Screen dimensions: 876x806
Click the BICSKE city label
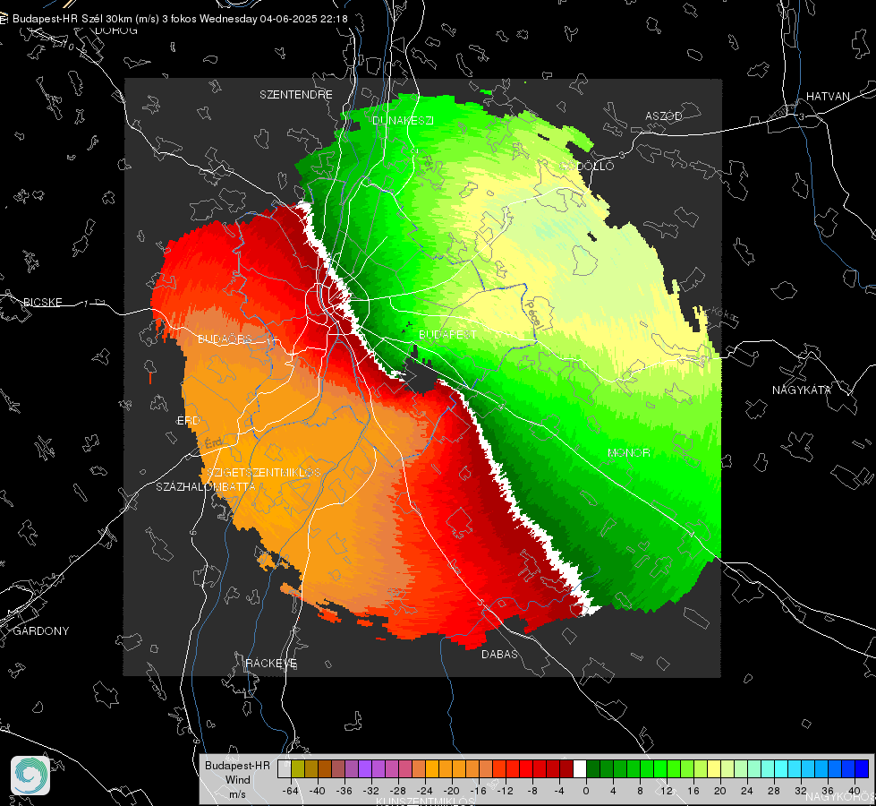pos(42,303)
